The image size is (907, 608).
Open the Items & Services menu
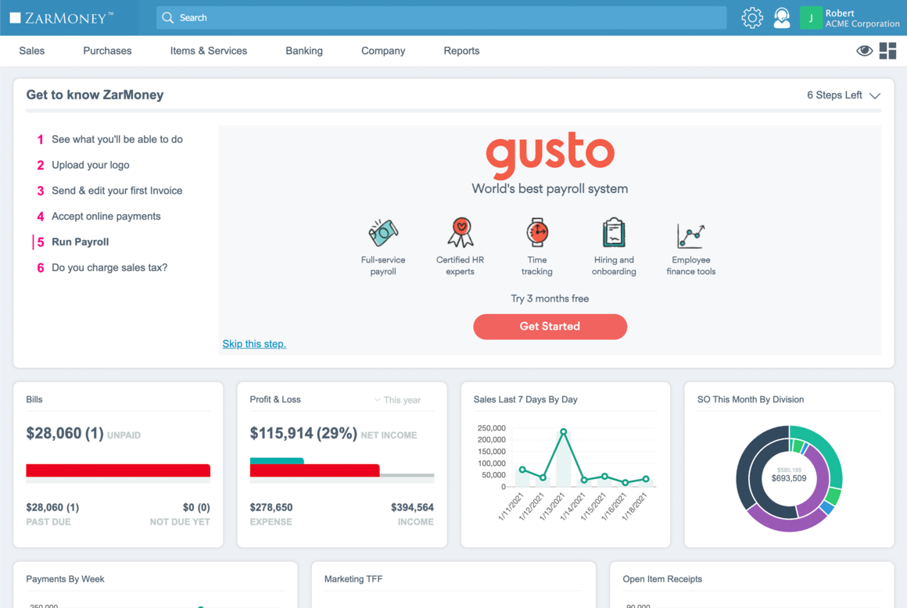pos(209,51)
